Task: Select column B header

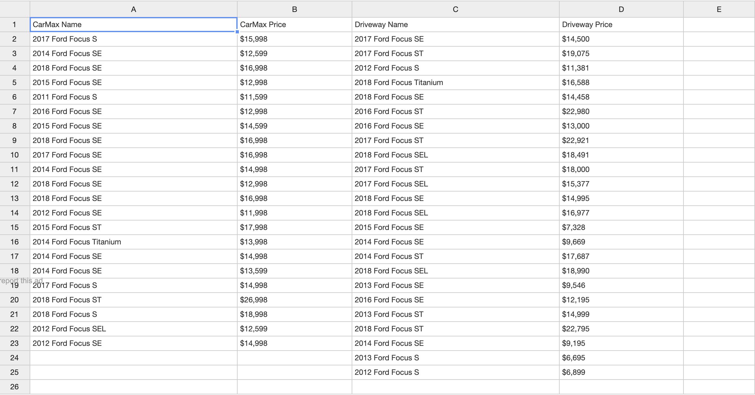Action: pyautogui.click(x=294, y=9)
